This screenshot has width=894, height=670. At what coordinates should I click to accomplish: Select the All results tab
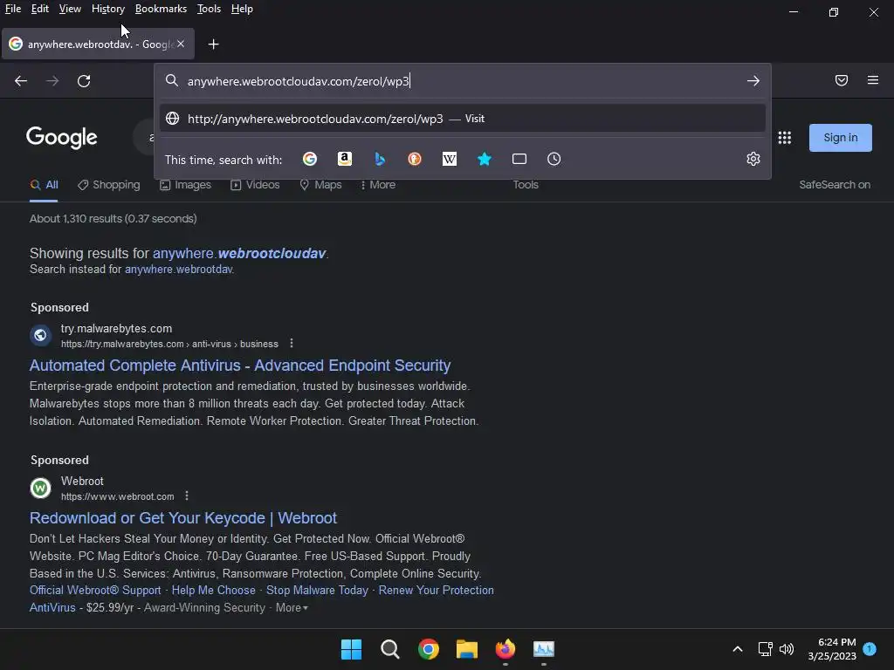tap(44, 185)
